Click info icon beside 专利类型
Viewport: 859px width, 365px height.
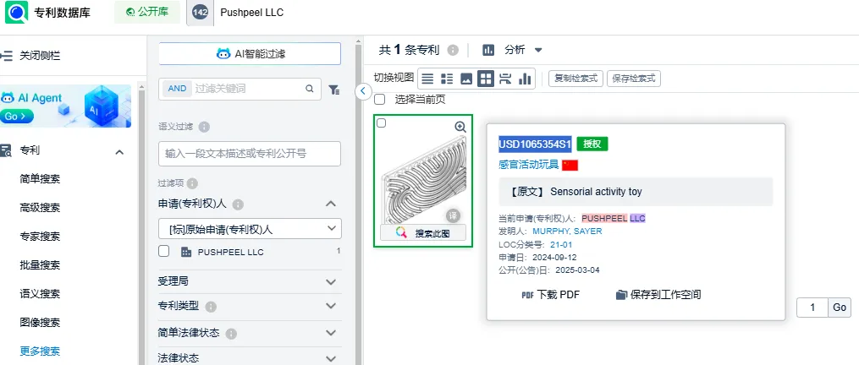coord(211,307)
